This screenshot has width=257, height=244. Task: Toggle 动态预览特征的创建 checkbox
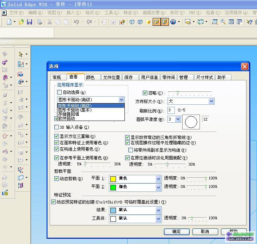click(53, 202)
